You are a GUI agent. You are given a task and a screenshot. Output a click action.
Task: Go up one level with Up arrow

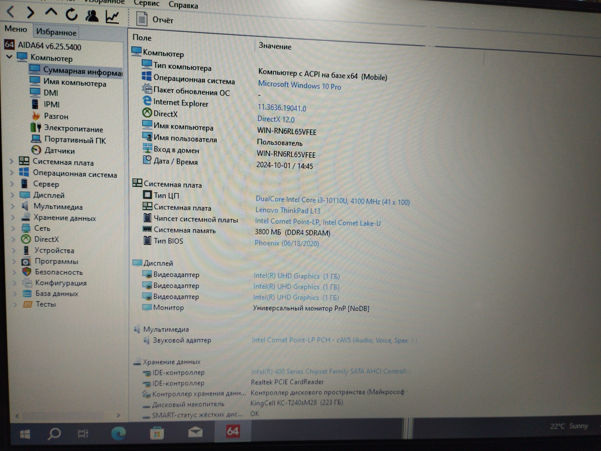click(51, 13)
